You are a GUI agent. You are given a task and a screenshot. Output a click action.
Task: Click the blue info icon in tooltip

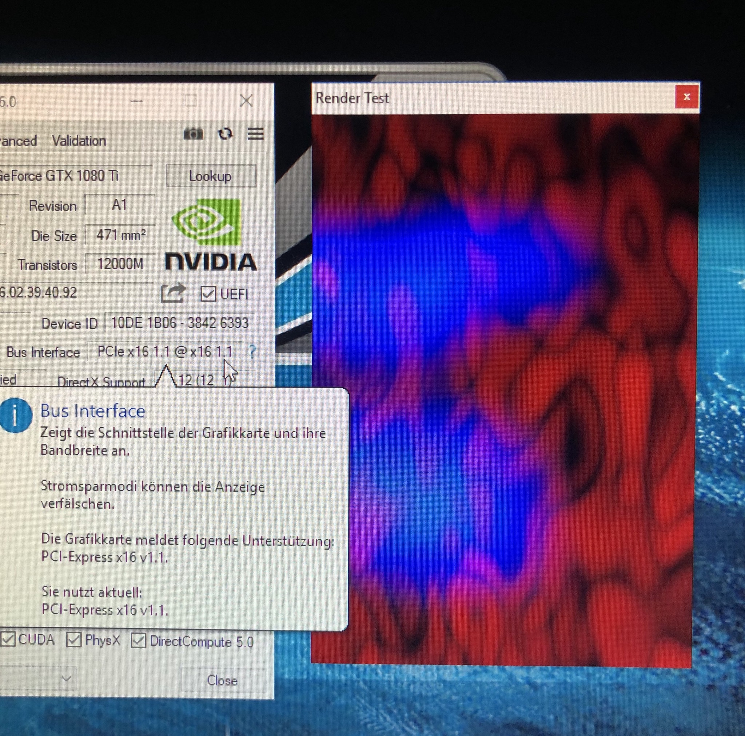tap(15, 416)
